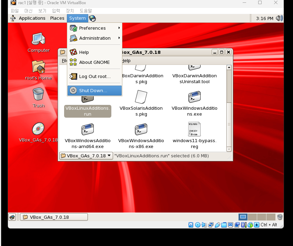Select VBoxWindowsAdditions-x86.exe file icon
Image resolution: width=293 pixels, height=246 pixels.
pyautogui.click(x=141, y=129)
